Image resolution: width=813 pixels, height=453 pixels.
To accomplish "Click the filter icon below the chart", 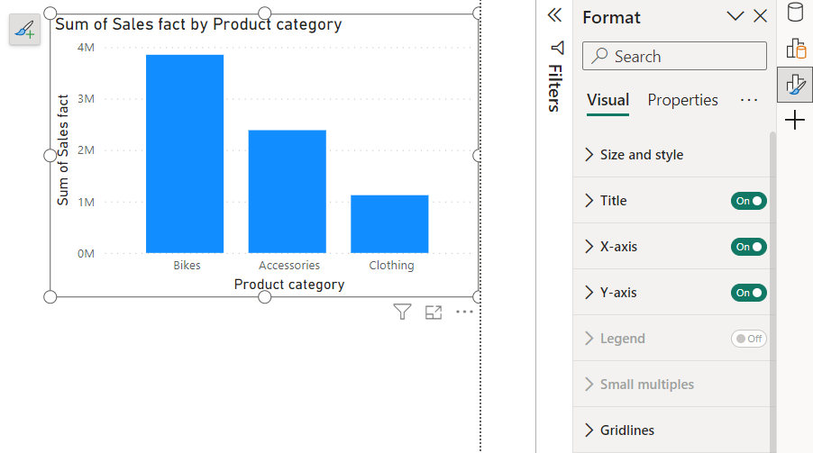I will click(x=403, y=313).
